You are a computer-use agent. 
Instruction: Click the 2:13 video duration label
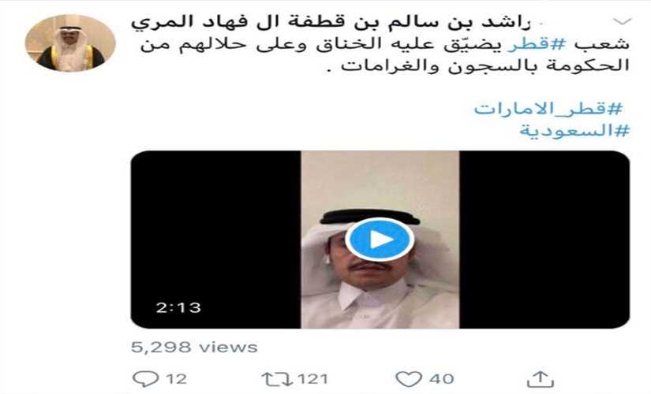(x=178, y=308)
